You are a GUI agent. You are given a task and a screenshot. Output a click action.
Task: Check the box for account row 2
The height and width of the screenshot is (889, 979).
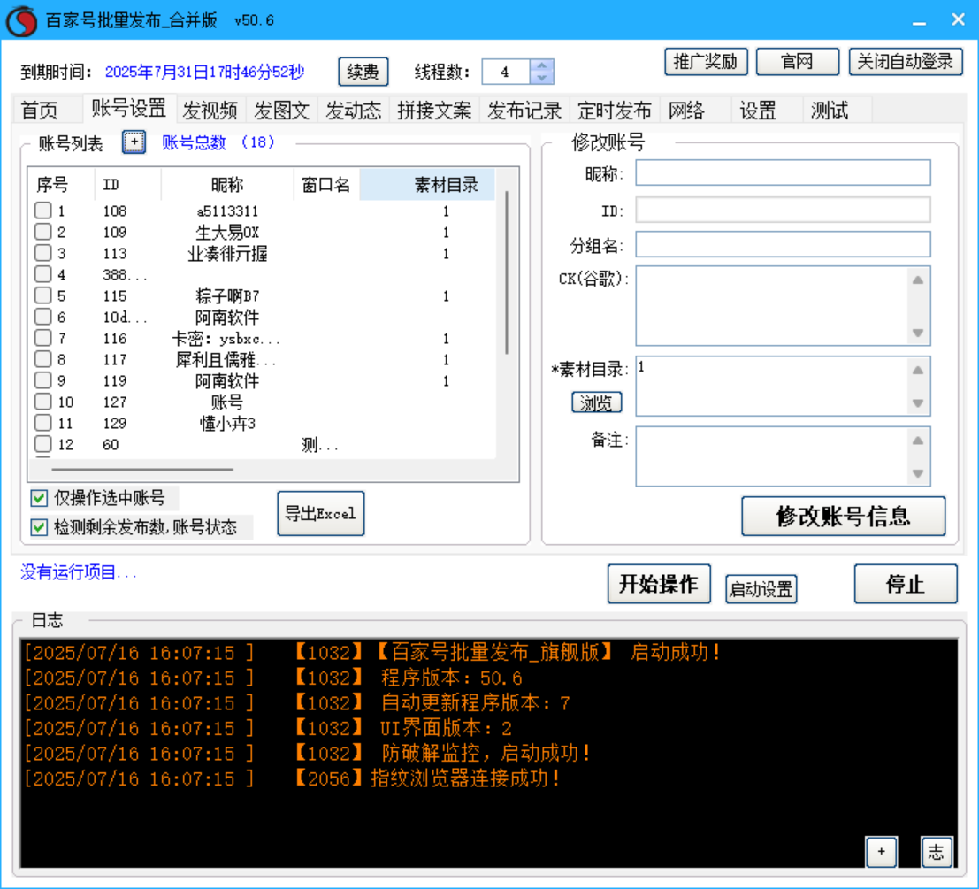[43, 232]
